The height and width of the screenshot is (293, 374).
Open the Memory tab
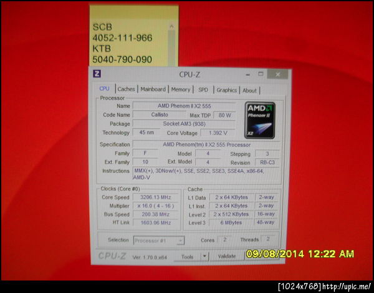[181, 89]
